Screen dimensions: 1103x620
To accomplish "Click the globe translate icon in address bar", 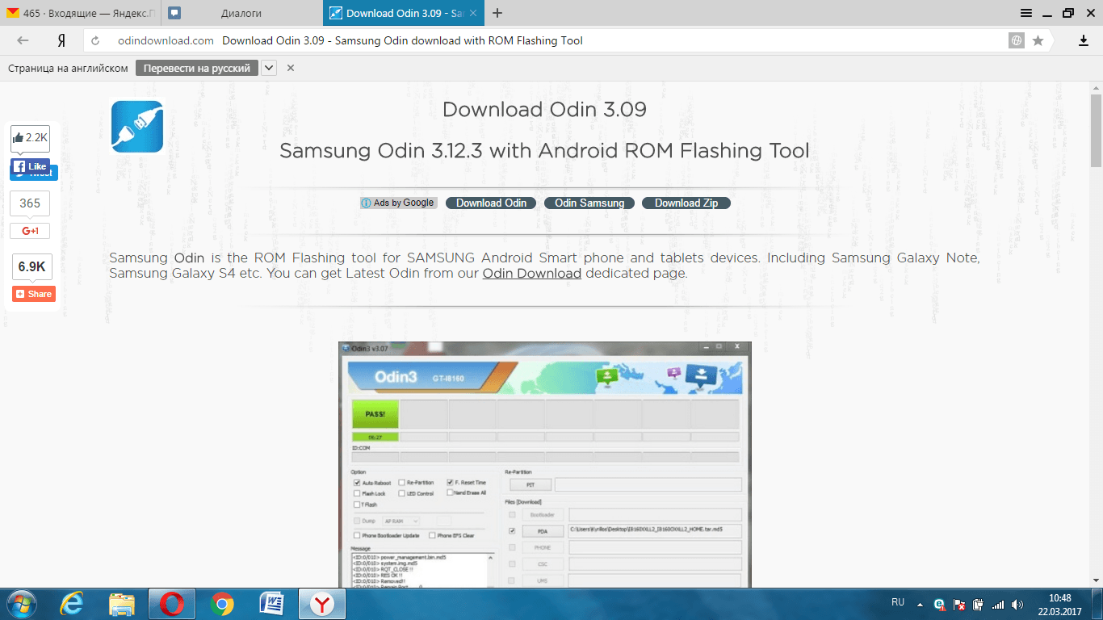I will click(1017, 40).
